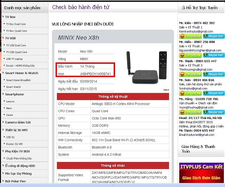Screen dimensions: 225x187
Task: Click Mr. Thịnh's "I'm Online" Yahoo icon
Action: 190,74
